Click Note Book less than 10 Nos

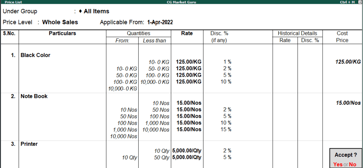point(161,103)
